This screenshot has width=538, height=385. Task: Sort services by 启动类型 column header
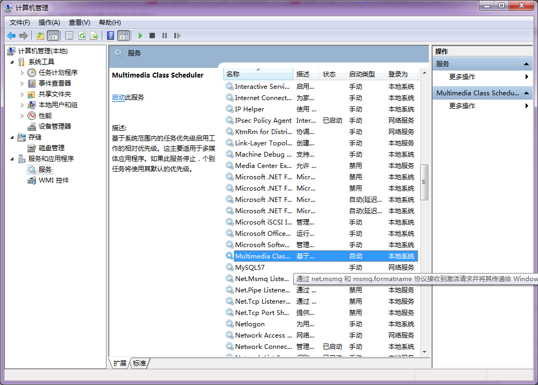[x=365, y=74]
